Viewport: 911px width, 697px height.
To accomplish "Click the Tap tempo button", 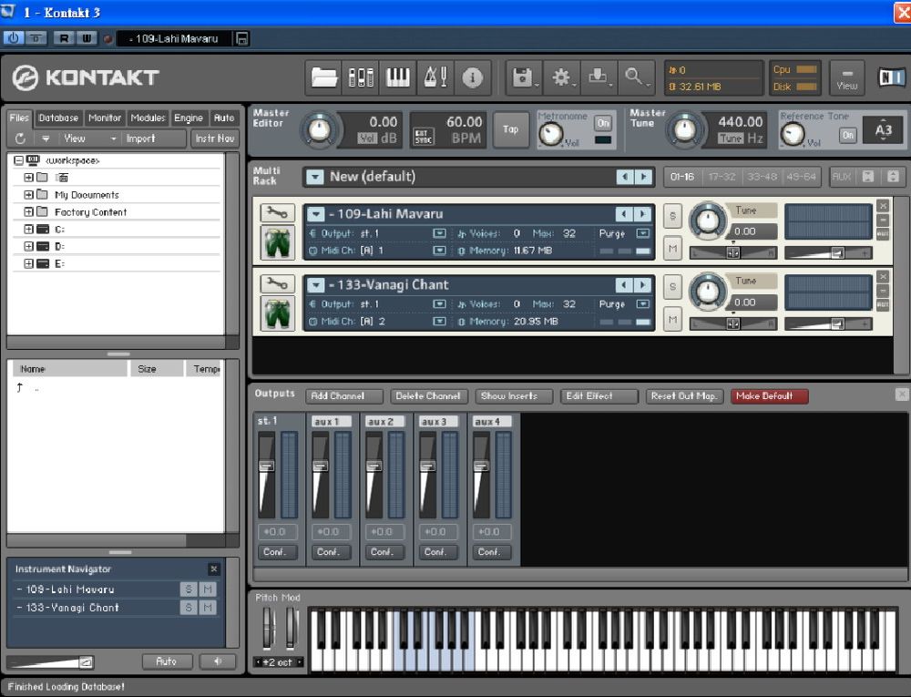I will 510,129.
